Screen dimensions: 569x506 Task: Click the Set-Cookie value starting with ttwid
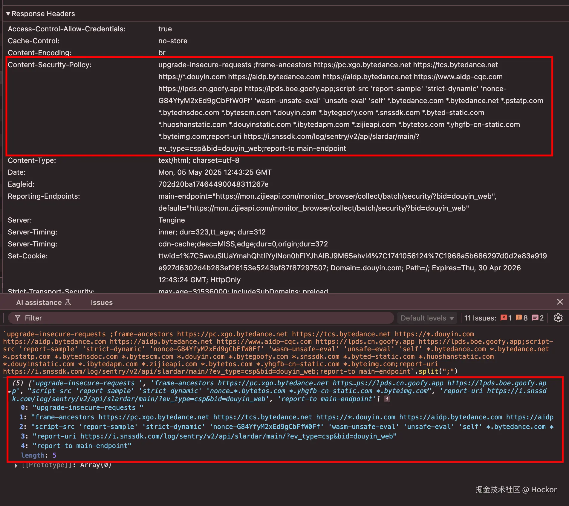[353, 268]
